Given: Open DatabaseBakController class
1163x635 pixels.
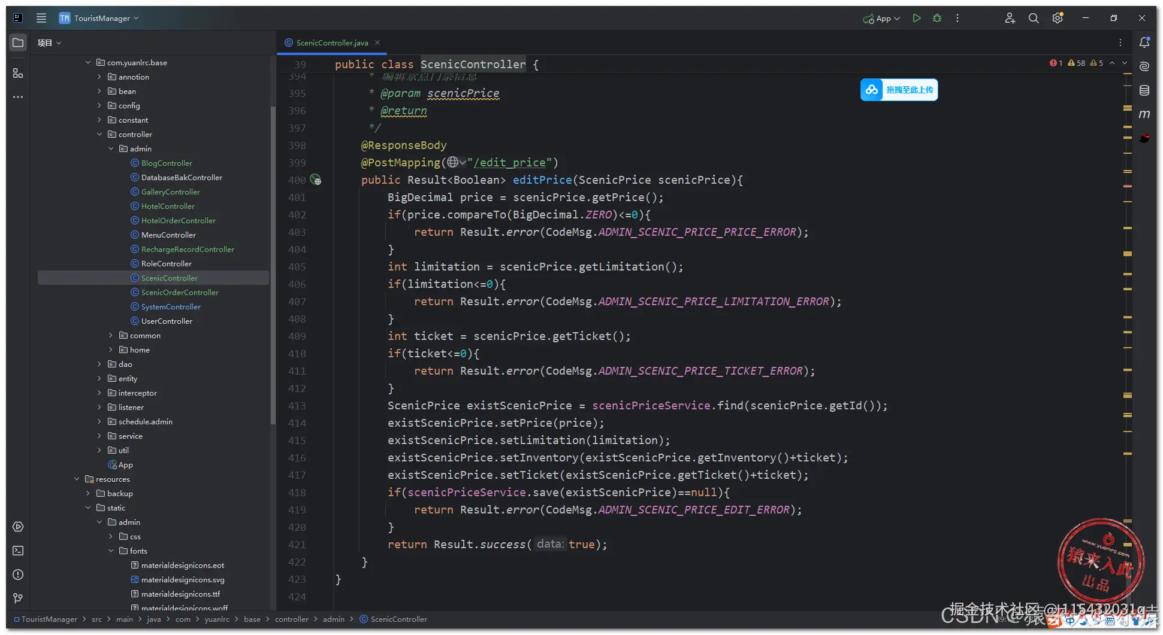Looking at the screenshot, I should (x=182, y=177).
